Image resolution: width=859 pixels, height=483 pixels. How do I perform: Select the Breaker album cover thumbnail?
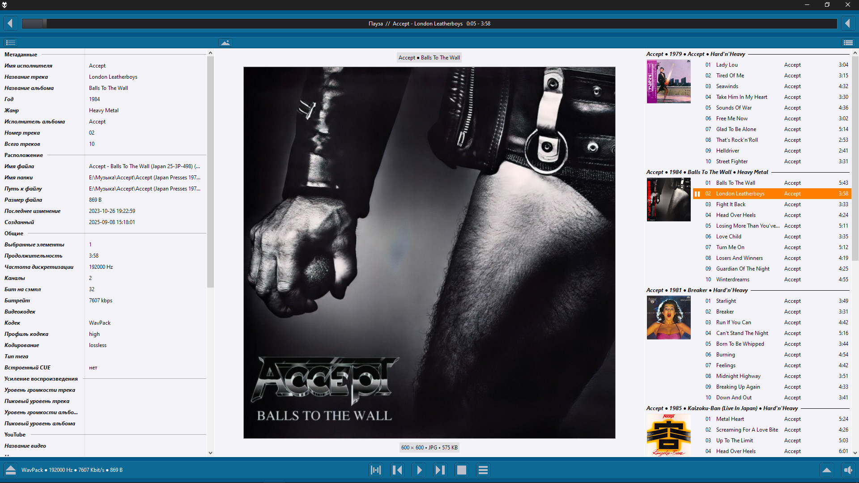[x=668, y=318]
